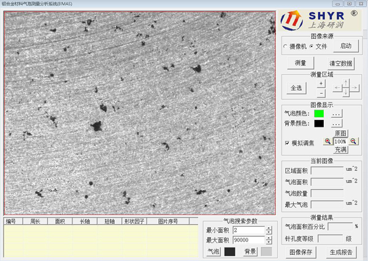Click the 最小面积 spinner arrows
The width and height of the screenshot is (368, 261).
[269, 230]
